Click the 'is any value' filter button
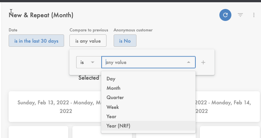 [x=88, y=41]
